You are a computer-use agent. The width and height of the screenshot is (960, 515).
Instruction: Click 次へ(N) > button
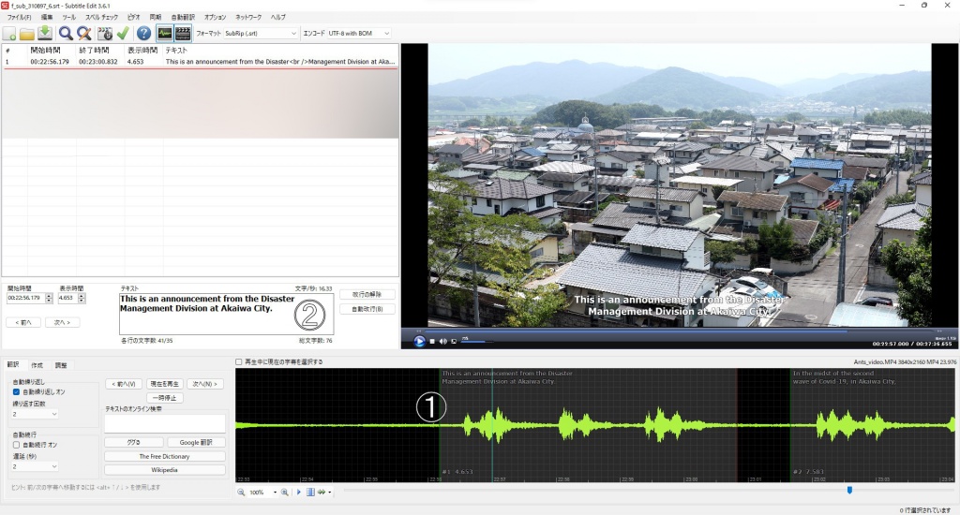(205, 384)
